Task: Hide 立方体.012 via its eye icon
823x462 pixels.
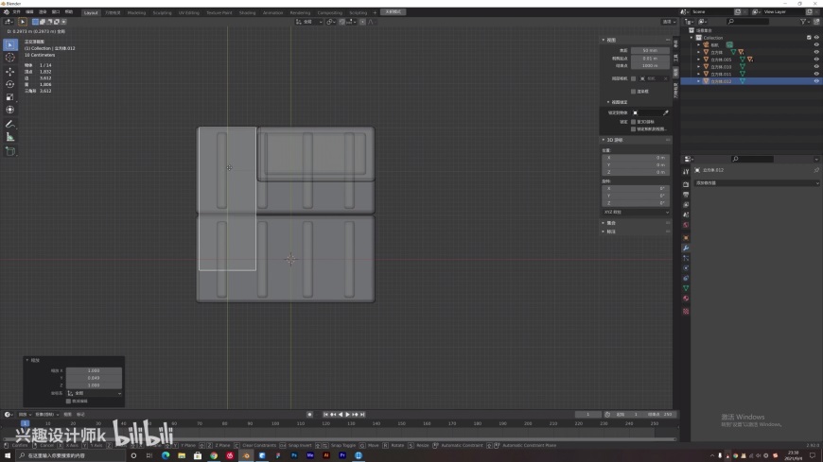Action: [816, 81]
